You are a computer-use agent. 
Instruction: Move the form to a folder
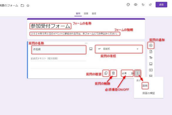tap(22, 6)
